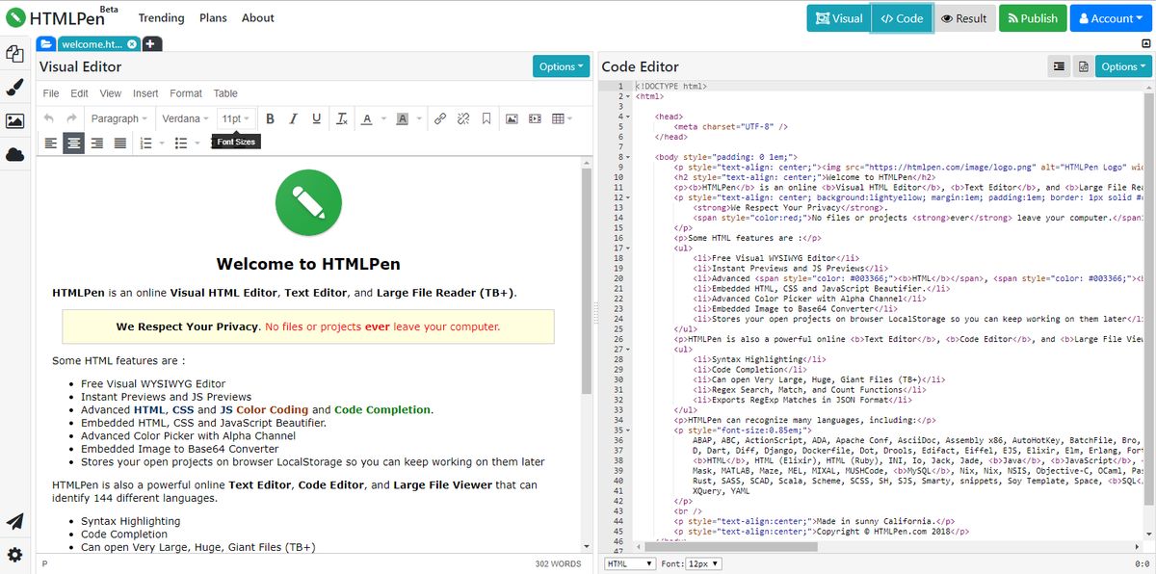Open the font color picker in the toolbar
The width and height of the screenshot is (1156, 574).
coord(367,118)
